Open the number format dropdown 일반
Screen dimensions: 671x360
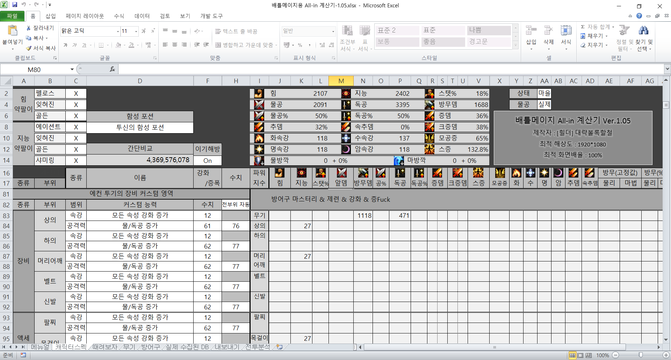coord(333,31)
